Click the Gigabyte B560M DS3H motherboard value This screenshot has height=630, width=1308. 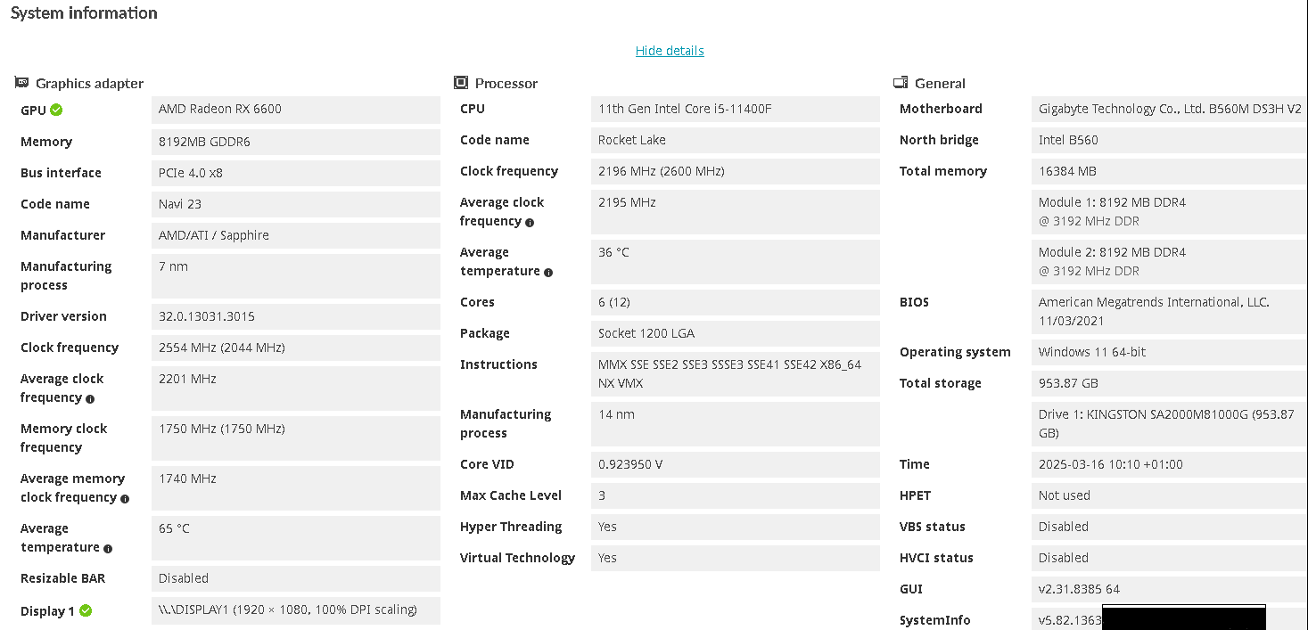(x=1169, y=109)
